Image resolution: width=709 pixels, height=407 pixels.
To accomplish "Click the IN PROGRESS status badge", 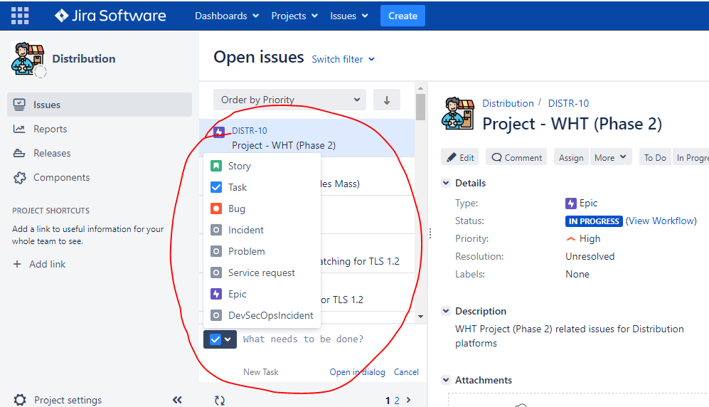I will coord(594,221).
